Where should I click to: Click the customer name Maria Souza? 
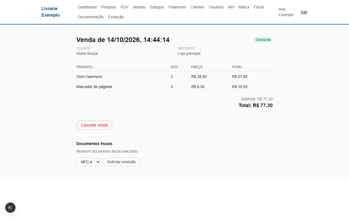[x=87, y=53]
